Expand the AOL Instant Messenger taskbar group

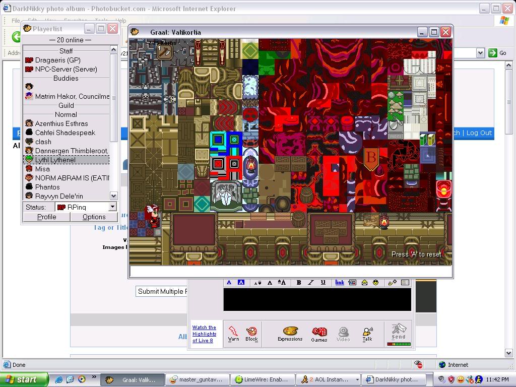coord(357,380)
